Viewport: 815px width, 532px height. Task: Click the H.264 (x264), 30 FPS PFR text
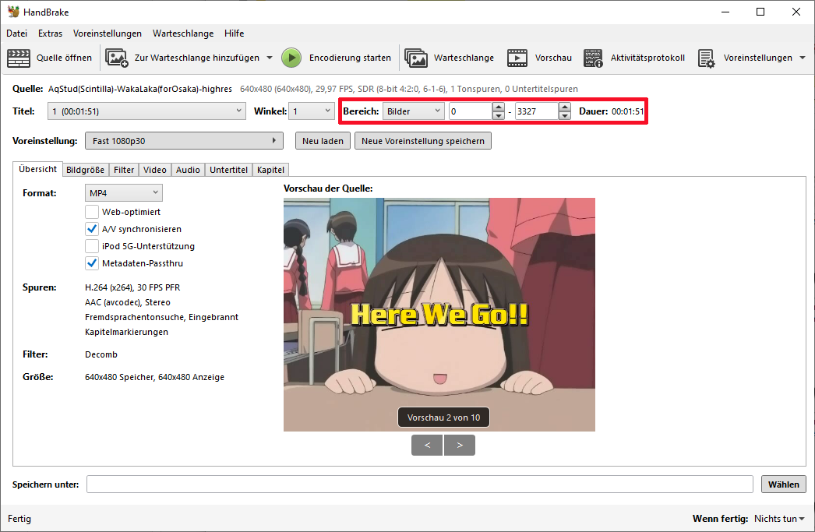pyautogui.click(x=132, y=287)
